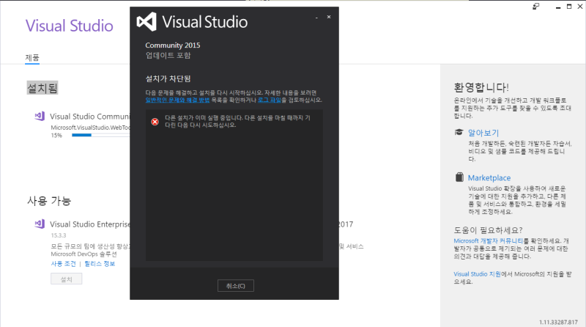Click the Marketplace shopping bag icon
The width and height of the screenshot is (586, 327).
(x=459, y=177)
